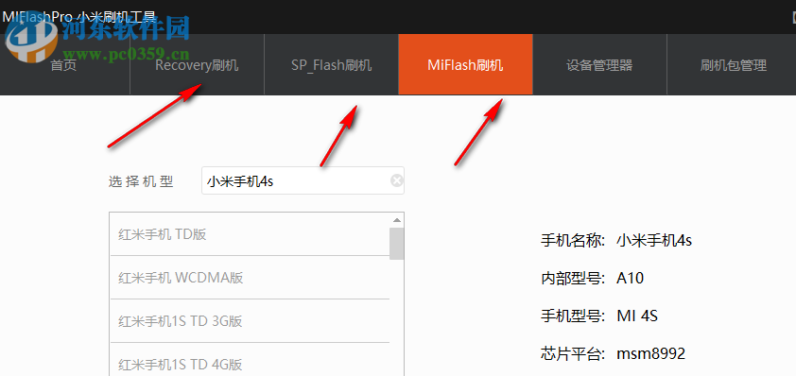This screenshot has width=796, height=376.
Task: Clear the model search field
Action: tap(396, 180)
